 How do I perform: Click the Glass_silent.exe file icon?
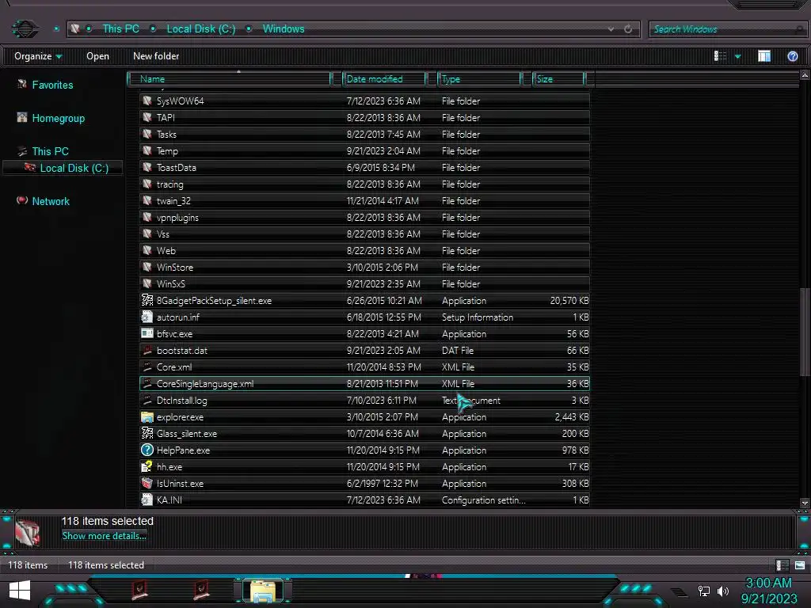tap(147, 433)
